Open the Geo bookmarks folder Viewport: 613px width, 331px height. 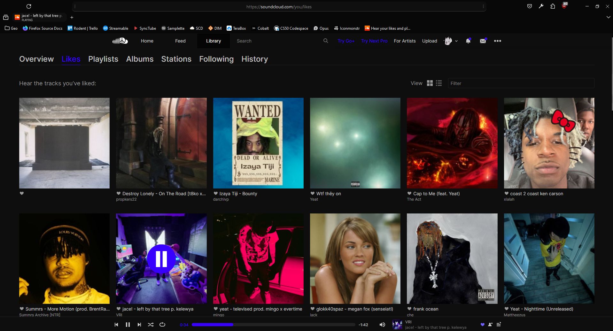click(x=11, y=28)
